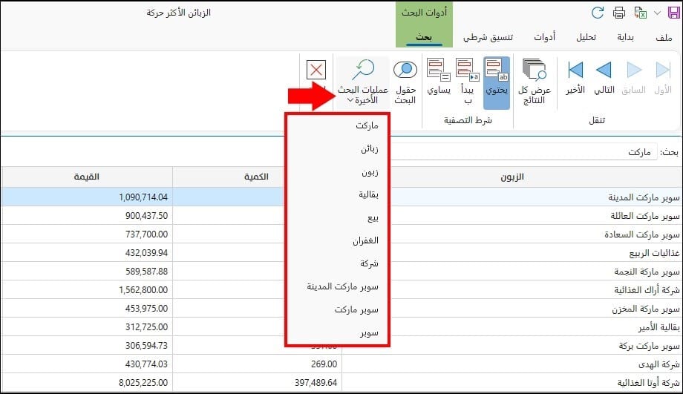The image size is (683, 394).
Task: Select زبون from recent searches
Action: pos(338,172)
